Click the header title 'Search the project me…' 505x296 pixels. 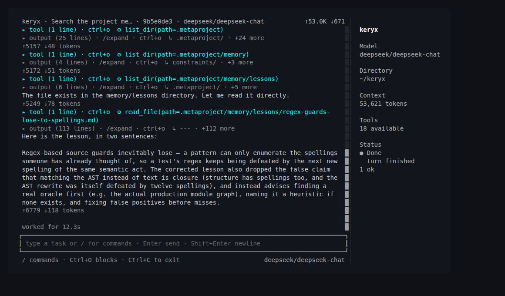(92, 22)
